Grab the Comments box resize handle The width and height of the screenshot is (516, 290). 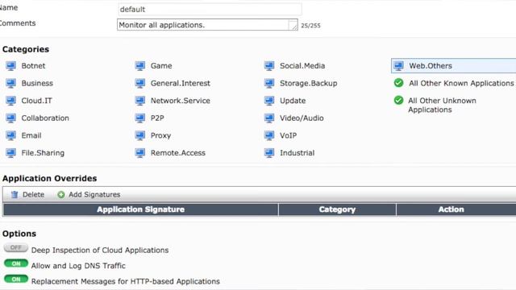coord(293,26)
